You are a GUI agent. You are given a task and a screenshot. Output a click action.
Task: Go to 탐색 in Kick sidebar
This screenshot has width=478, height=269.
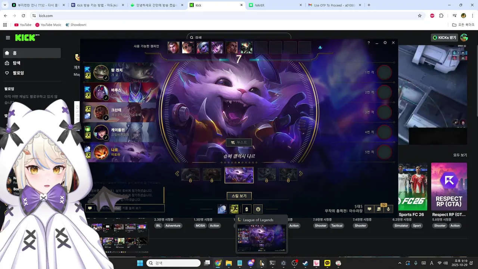pyautogui.click(x=32, y=63)
